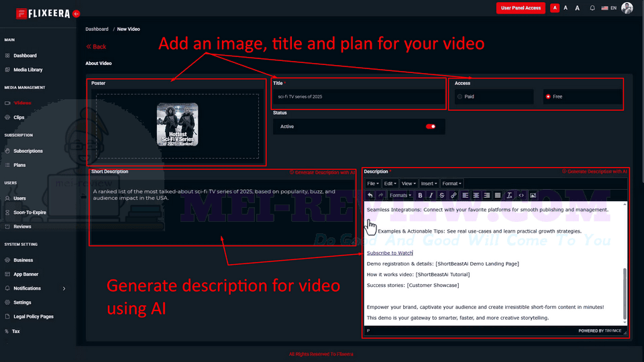Click the Clips sidebar icon
The height and width of the screenshot is (362, 644).
point(7,117)
